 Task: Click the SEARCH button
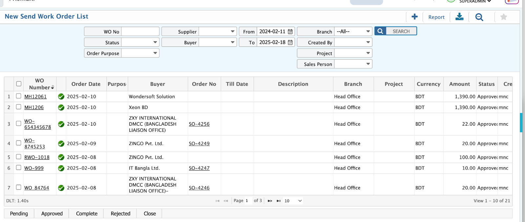tap(396, 31)
